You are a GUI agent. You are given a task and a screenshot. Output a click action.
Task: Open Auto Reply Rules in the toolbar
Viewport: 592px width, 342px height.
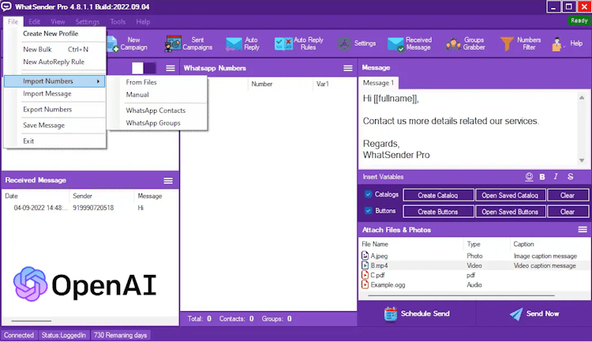click(299, 44)
